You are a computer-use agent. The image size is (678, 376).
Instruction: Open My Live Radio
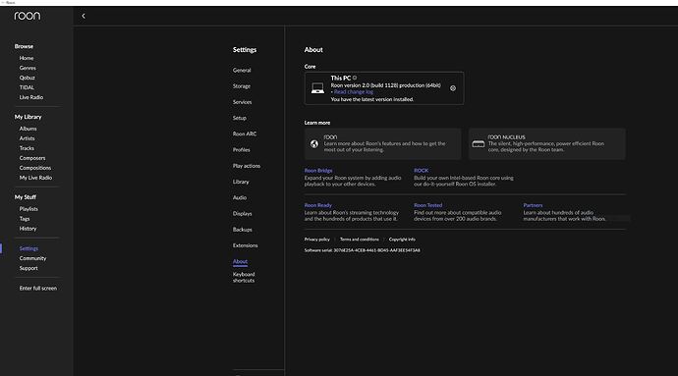point(35,178)
